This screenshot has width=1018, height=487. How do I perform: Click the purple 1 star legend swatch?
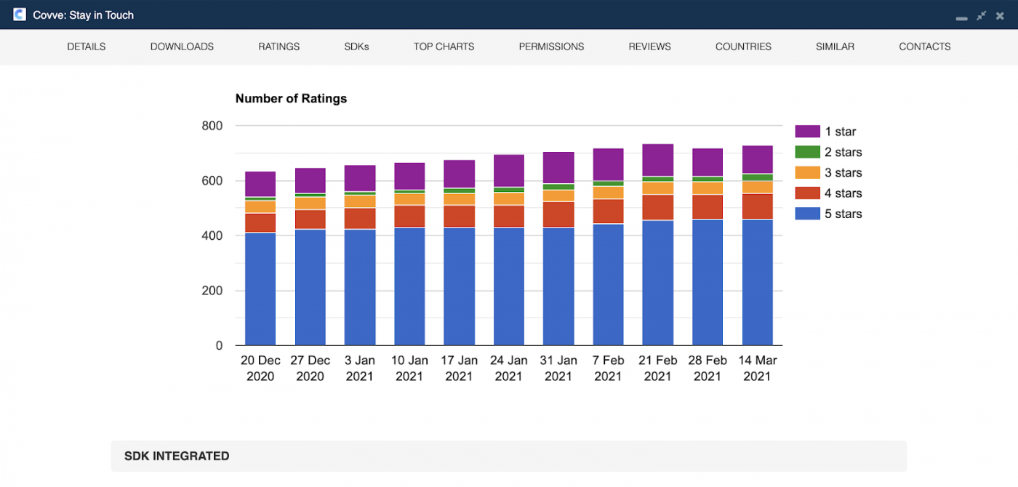coord(807,132)
